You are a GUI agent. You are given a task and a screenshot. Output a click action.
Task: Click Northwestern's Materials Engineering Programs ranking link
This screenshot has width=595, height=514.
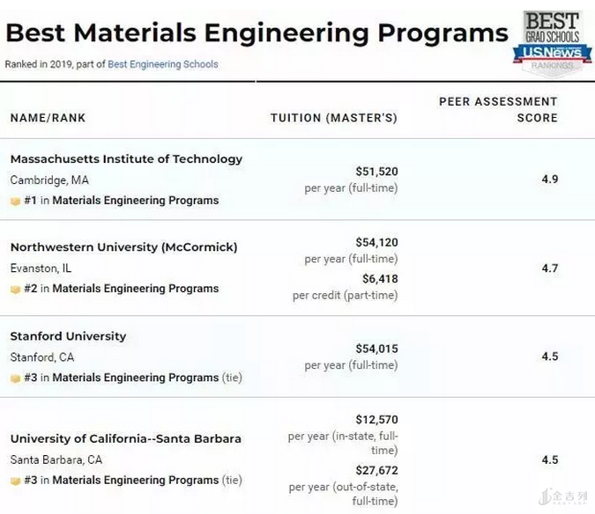[135, 289]
